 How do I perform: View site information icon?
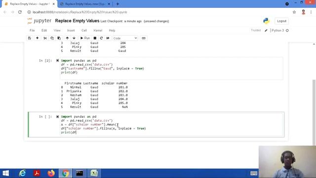pos(29,12)
